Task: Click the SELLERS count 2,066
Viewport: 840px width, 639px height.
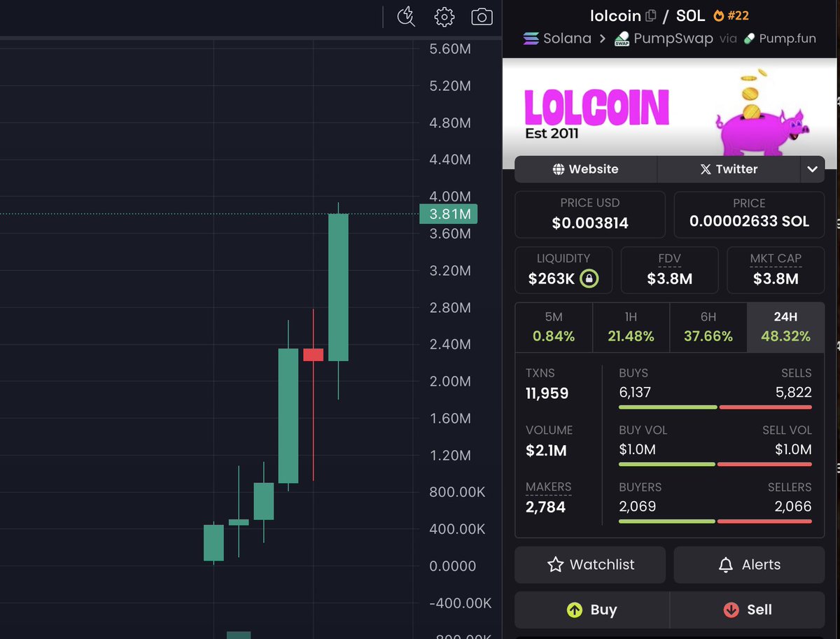Action: [x=793, y=506]
